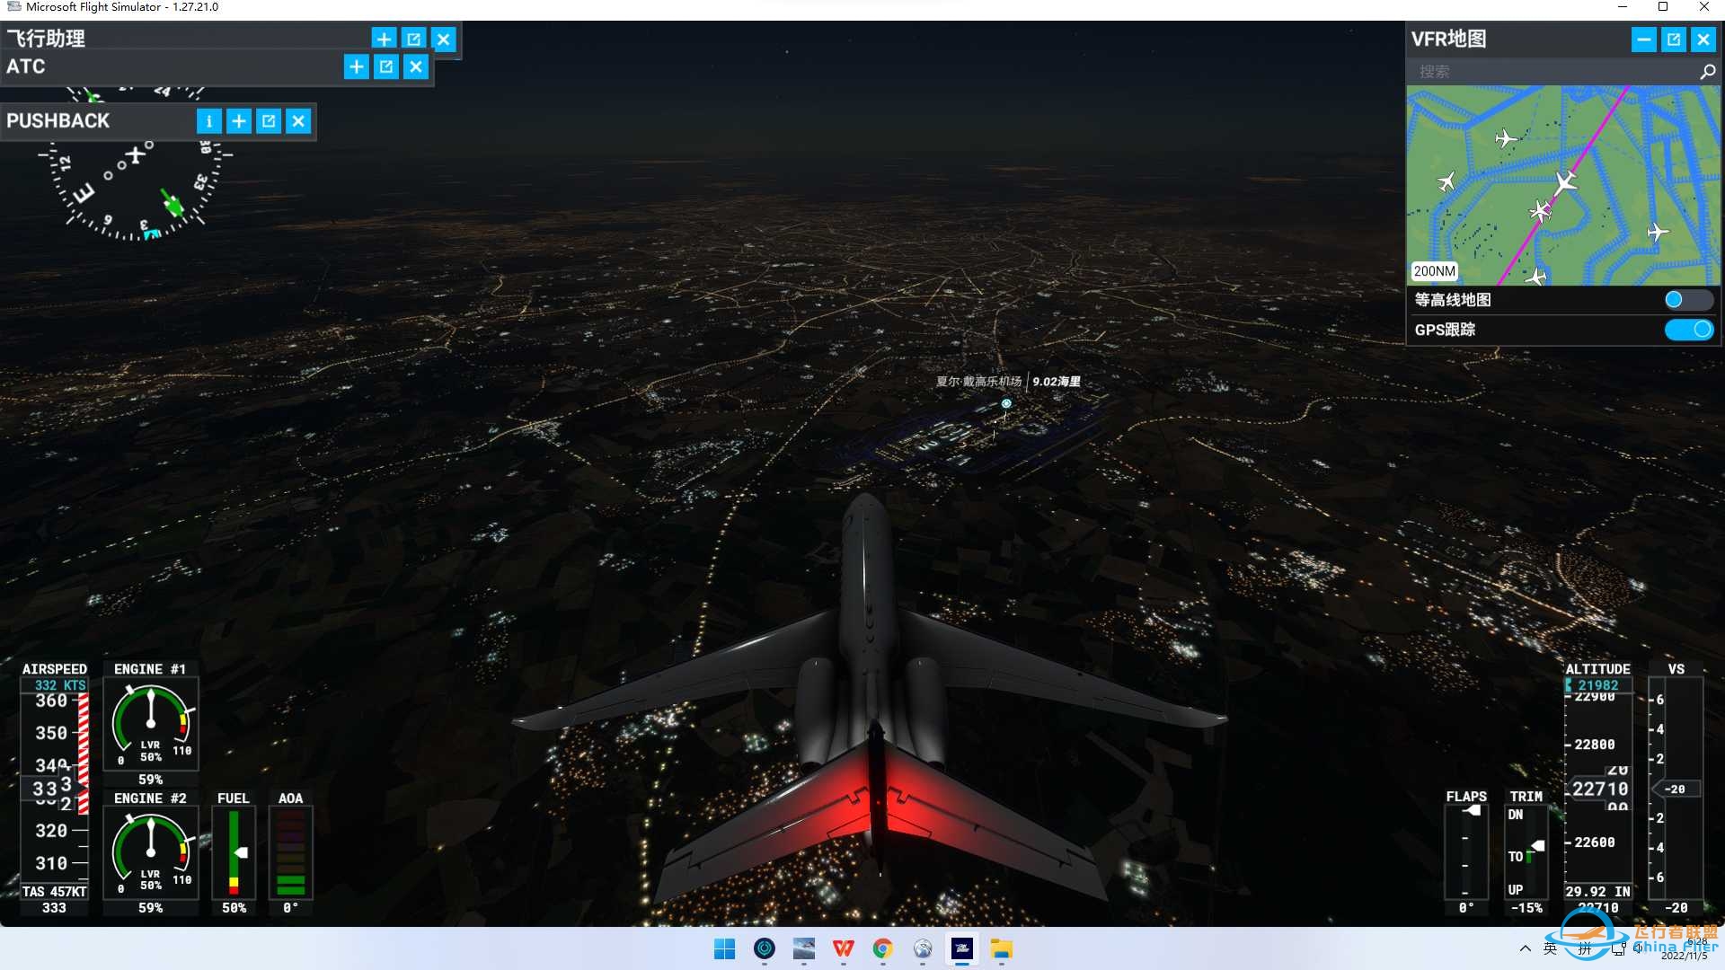Toggle GPS跟踪 GPS tracking on
This screenshot has height=970, width=1725.
(x=1685, y=330)
